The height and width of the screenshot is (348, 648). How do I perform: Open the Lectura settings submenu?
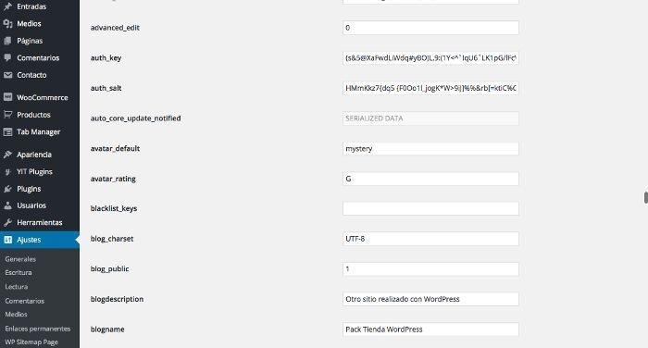click(17, 286)
